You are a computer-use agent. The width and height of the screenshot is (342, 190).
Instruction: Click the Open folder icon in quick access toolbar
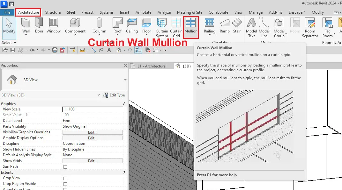click(x=5, y=50)
